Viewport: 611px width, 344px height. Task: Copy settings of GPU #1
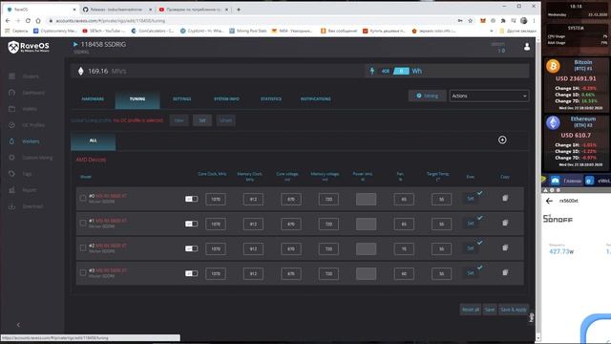[505, 223]
